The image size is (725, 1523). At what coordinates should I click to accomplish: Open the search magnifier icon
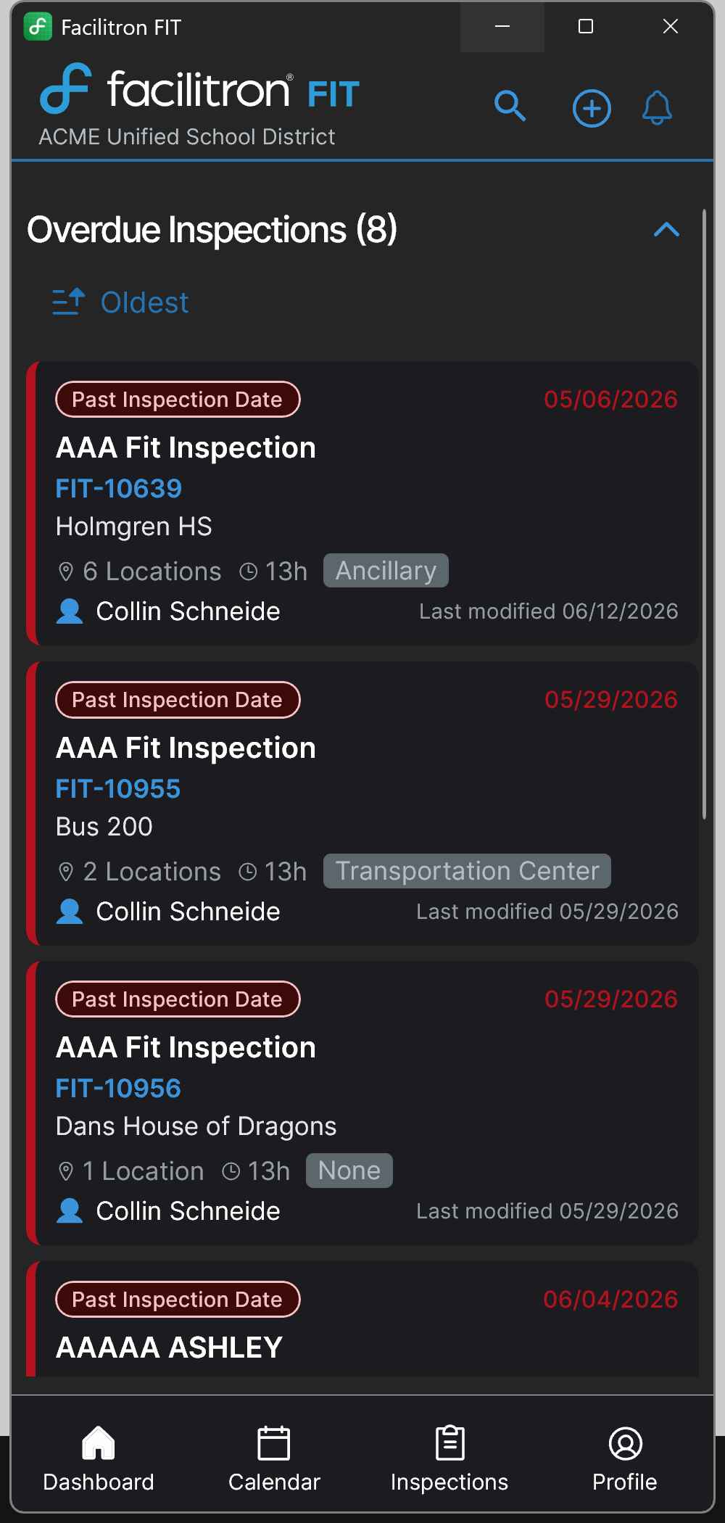pos(510,107)
